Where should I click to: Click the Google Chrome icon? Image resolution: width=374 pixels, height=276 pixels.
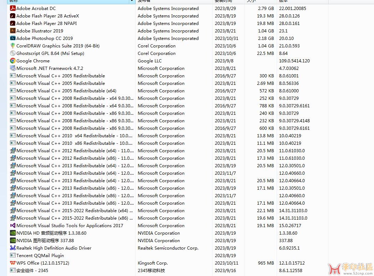click(12, 61)
